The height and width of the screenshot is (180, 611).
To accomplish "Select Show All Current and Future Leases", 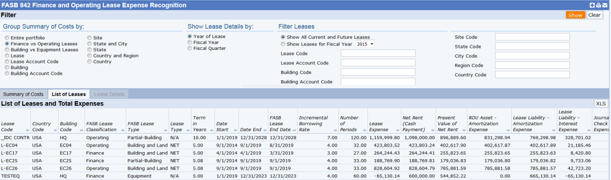I will tap(283, 37).
